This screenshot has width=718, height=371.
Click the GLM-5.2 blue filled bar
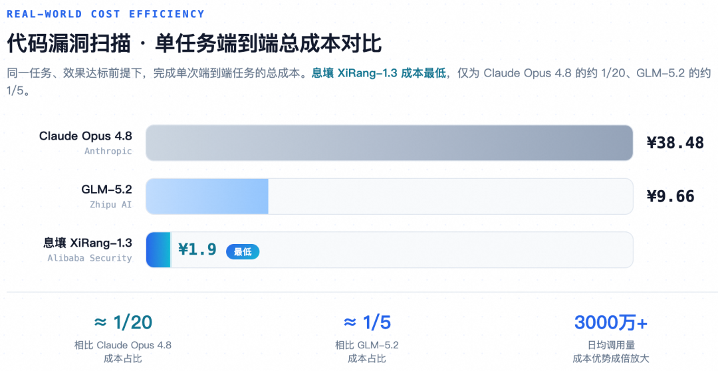pos(207,197)
